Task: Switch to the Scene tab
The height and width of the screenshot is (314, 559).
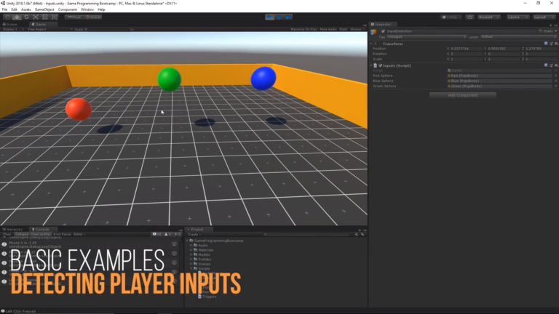Action: coord(10,24)
